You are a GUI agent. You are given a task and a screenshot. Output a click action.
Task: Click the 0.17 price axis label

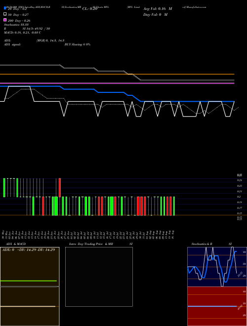click(239, 207)
